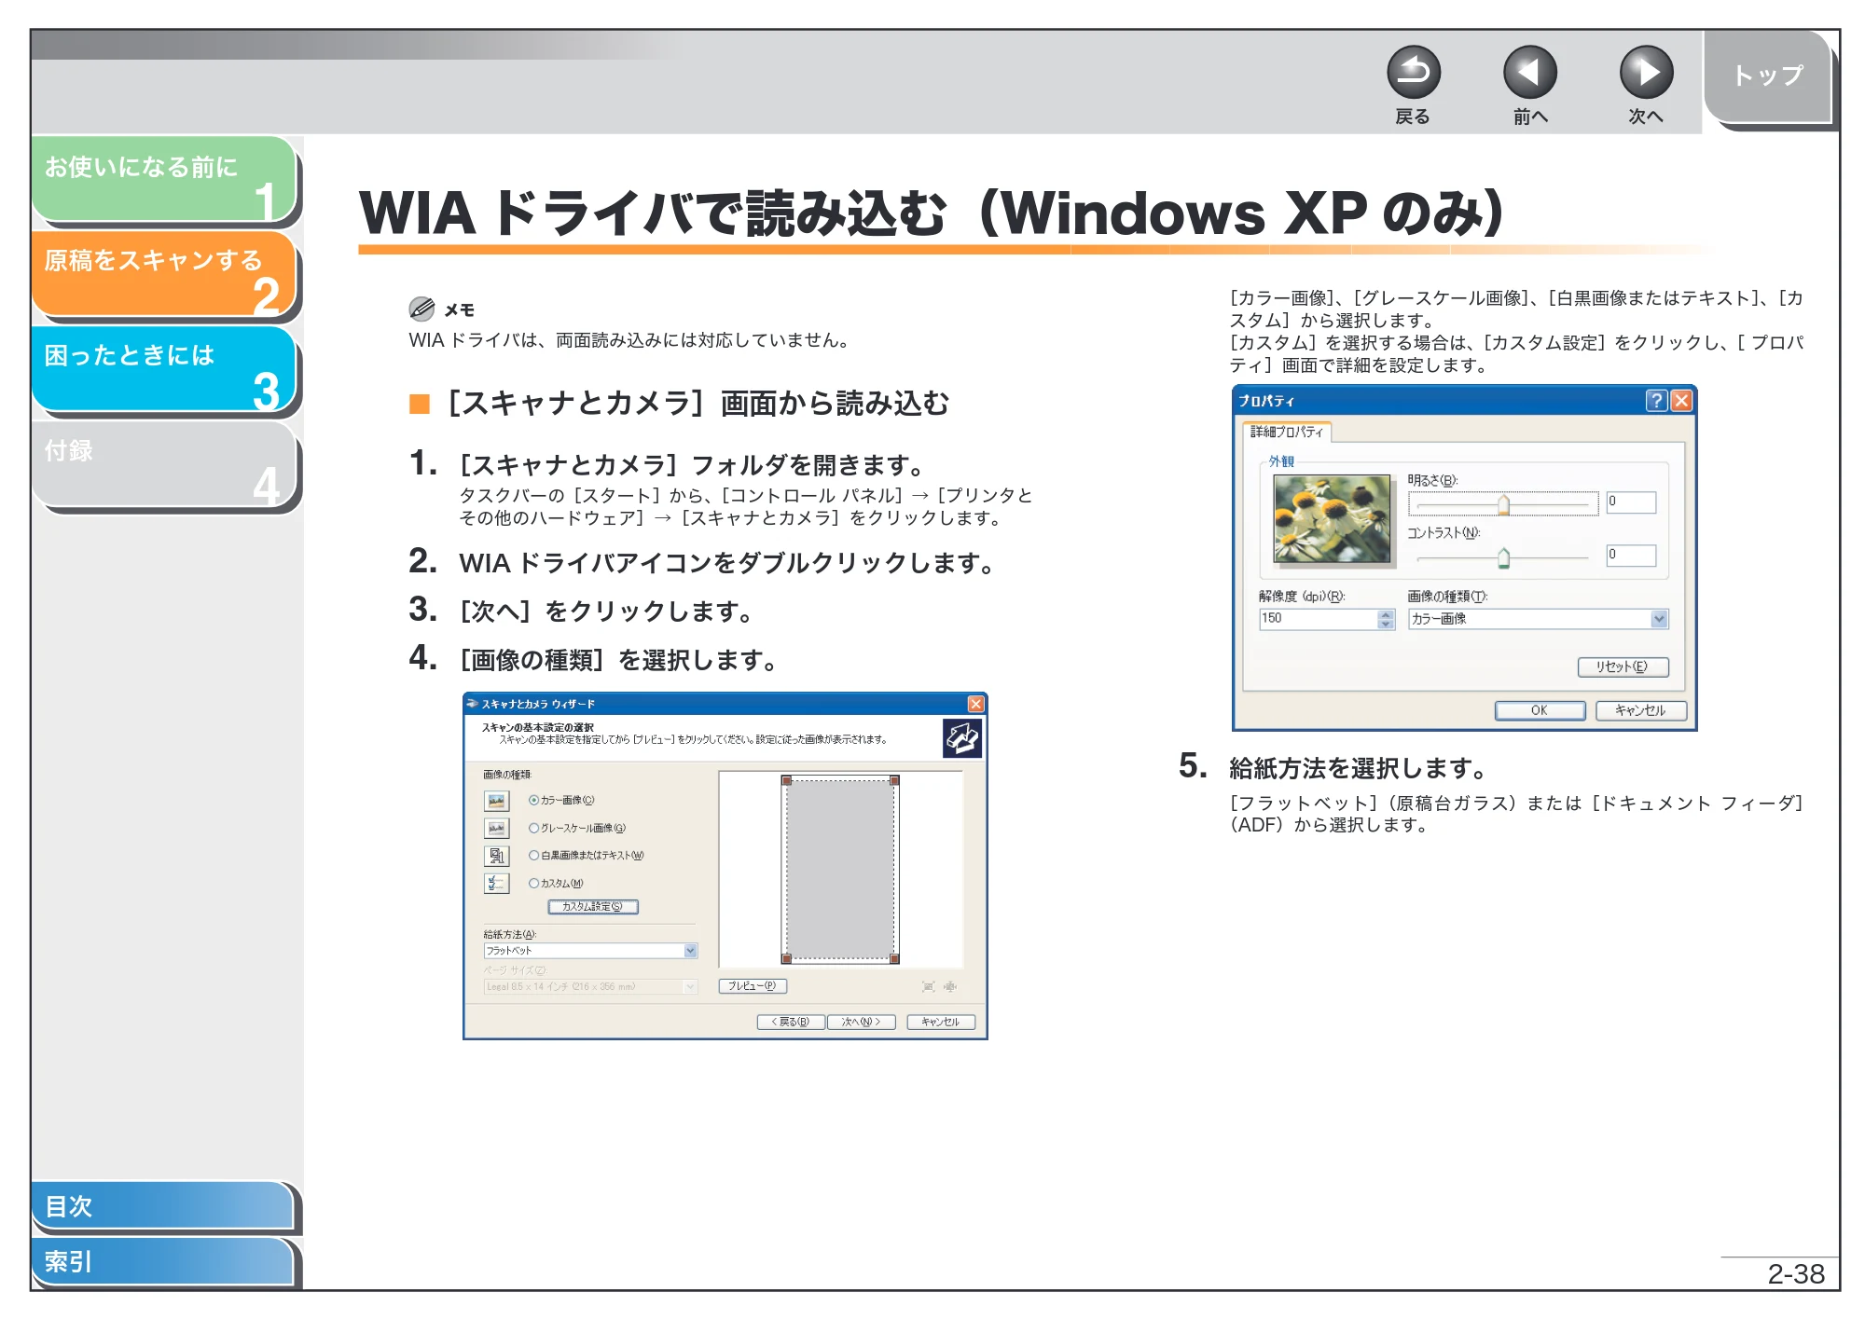This screenshot has width=1865, height=1319.
Task: Open the 画像の種類 カラー画像 dropdown
Action: coord(1538,619)
